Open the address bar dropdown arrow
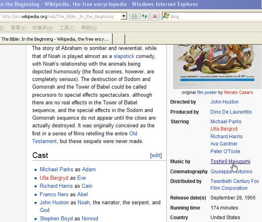The width and height of the screenshot is (262, 222). [x=124, y=16]
